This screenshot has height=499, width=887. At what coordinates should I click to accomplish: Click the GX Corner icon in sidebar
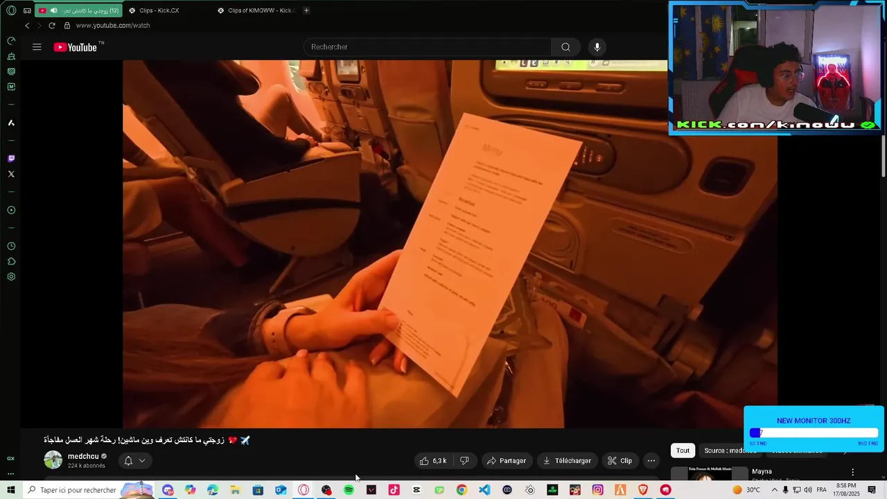click(10, 458)
